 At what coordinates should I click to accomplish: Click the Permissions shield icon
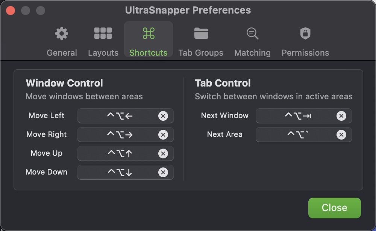(x=305, y=33)
